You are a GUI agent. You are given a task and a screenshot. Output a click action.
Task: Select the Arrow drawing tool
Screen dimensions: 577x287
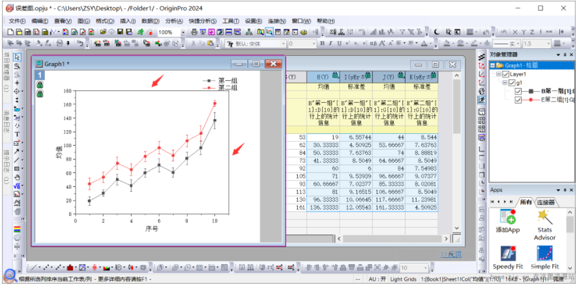[x=16, y=151]
